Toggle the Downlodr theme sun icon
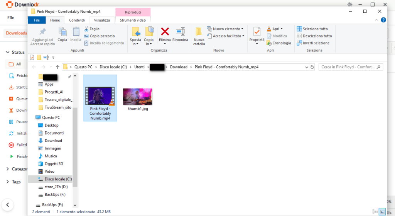 click(x=350, y=4)
